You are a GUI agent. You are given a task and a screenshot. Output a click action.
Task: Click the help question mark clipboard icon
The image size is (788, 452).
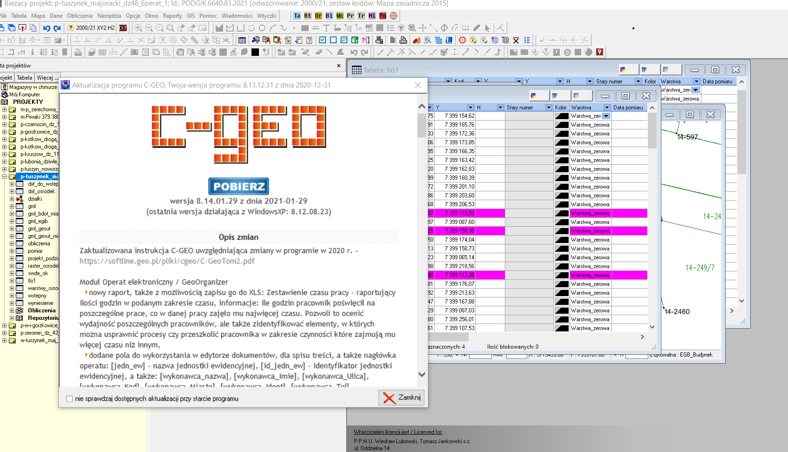(309, 40)
